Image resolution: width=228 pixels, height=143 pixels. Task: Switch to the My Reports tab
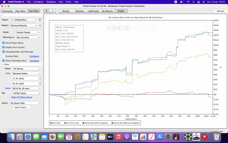(107, 11)
